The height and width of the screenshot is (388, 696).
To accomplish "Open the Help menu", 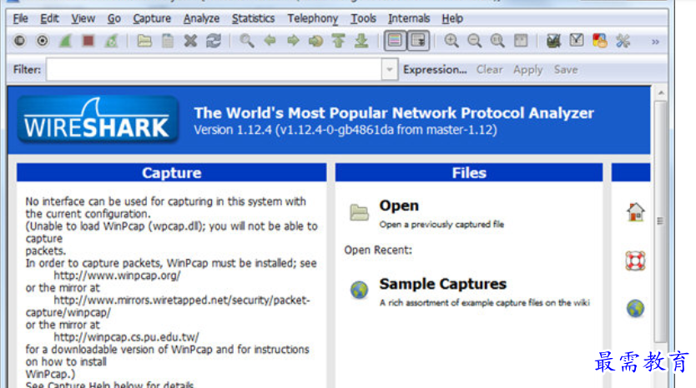I will 452,18.
